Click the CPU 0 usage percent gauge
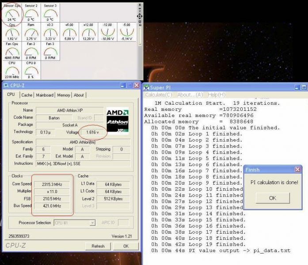The image size is (308, 265). click(x=31, y=70)
